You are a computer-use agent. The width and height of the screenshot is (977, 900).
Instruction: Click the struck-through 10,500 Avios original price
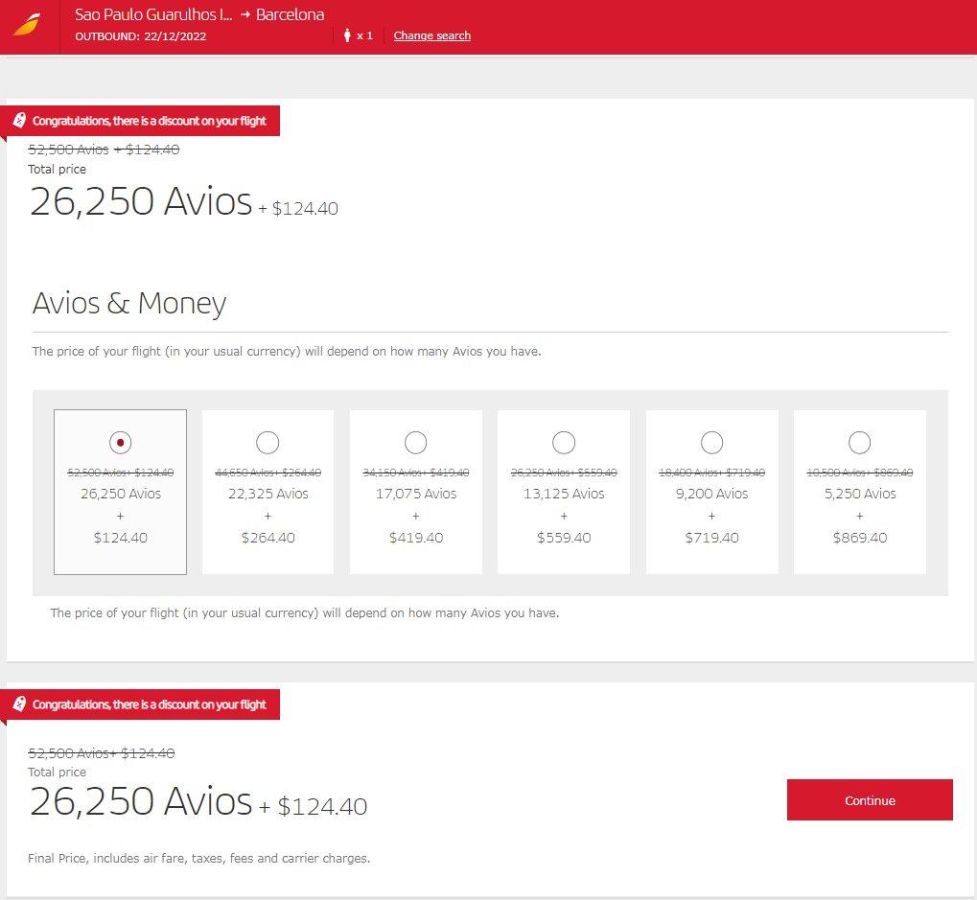[859, 473]
